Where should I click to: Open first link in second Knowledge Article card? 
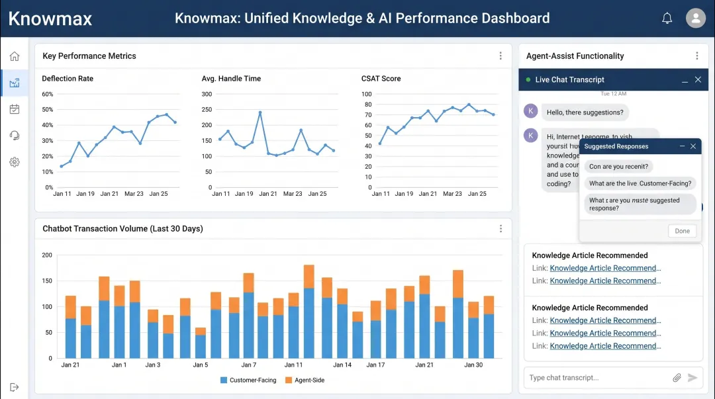[x=605, y=320]
